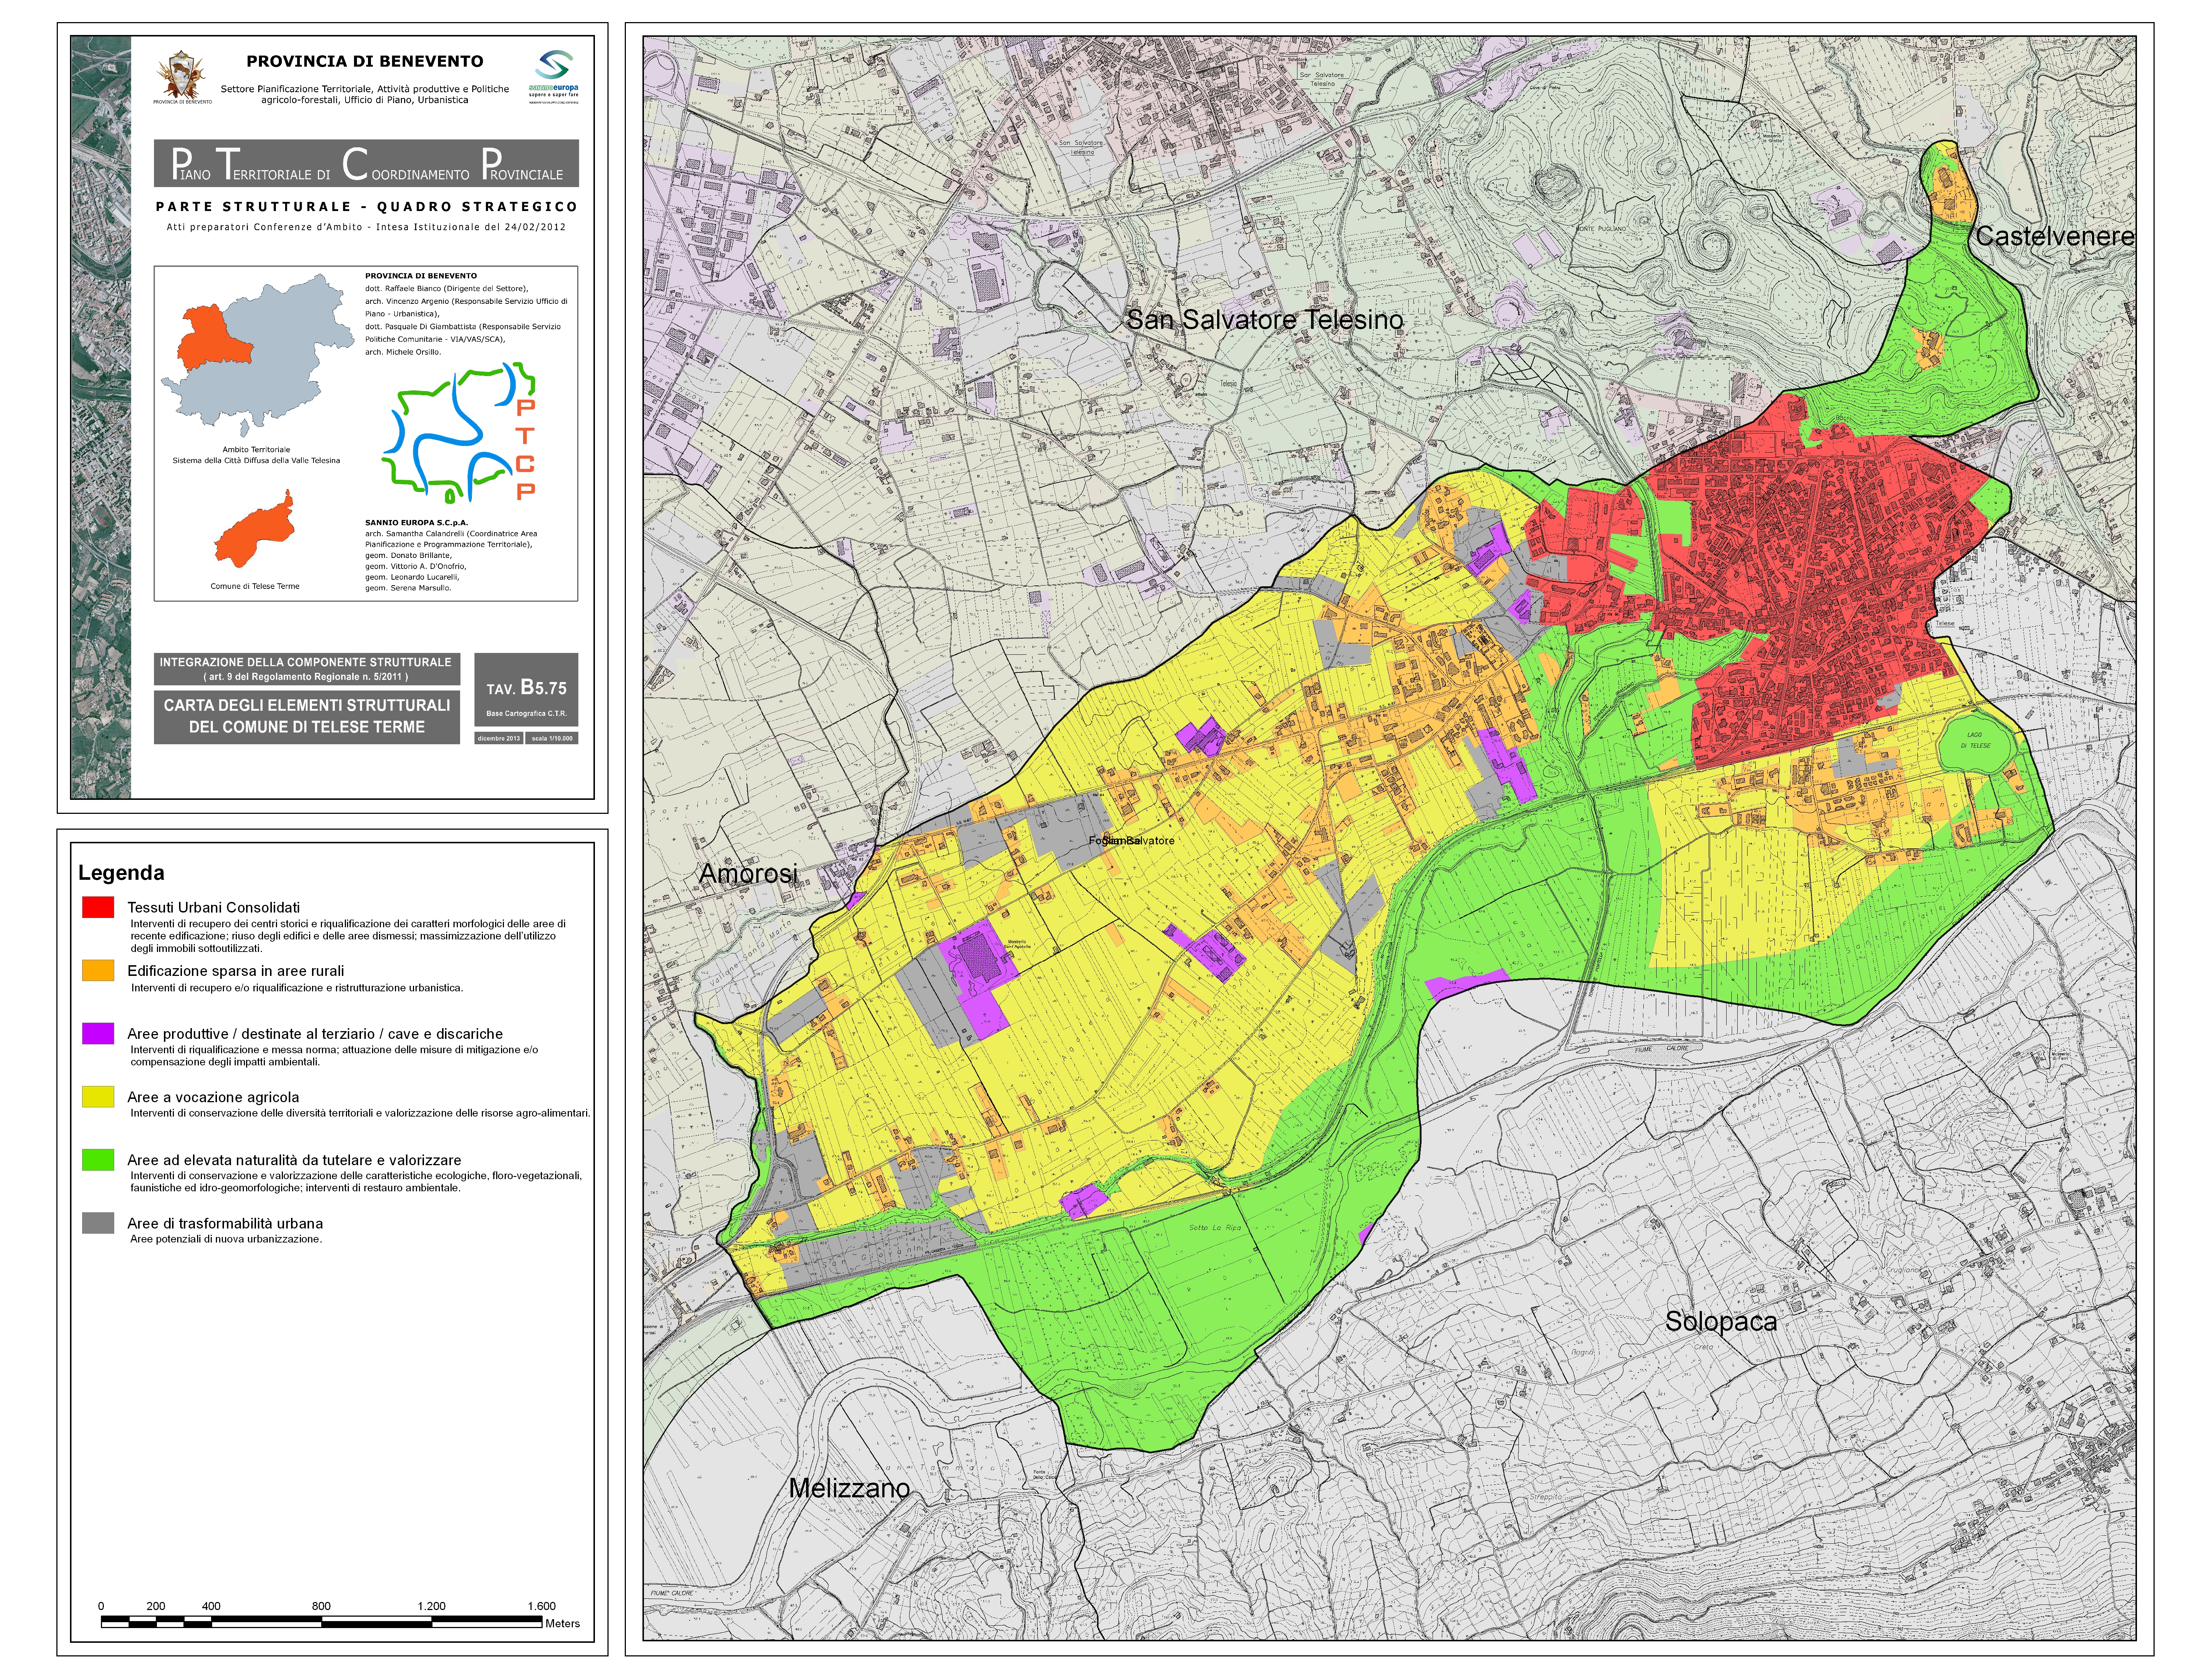The image size is (2204, 1680).
Task: Click the 'Melizzano' map label
Action: point(849,1488)
